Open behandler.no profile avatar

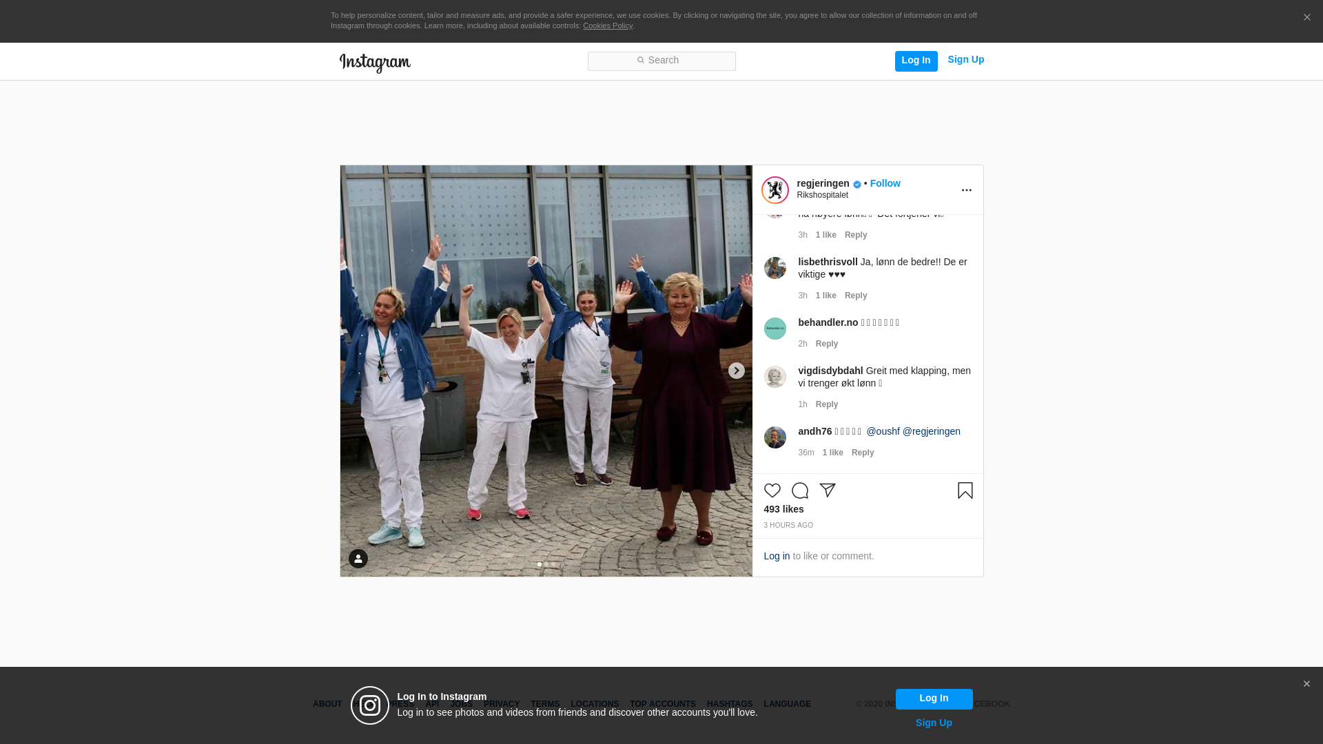[775, 329]
